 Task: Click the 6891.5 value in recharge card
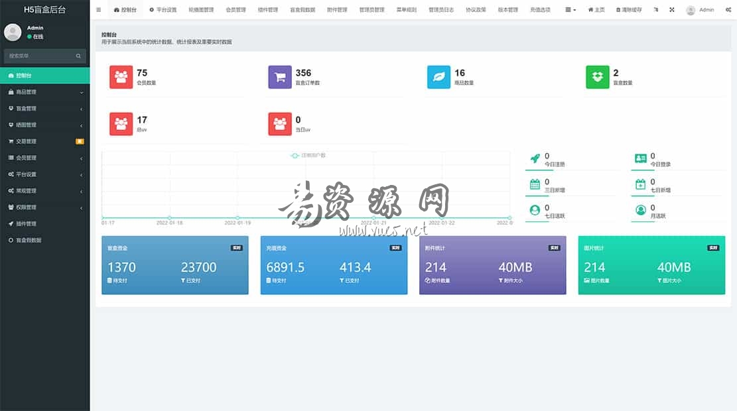coord(285,267)
